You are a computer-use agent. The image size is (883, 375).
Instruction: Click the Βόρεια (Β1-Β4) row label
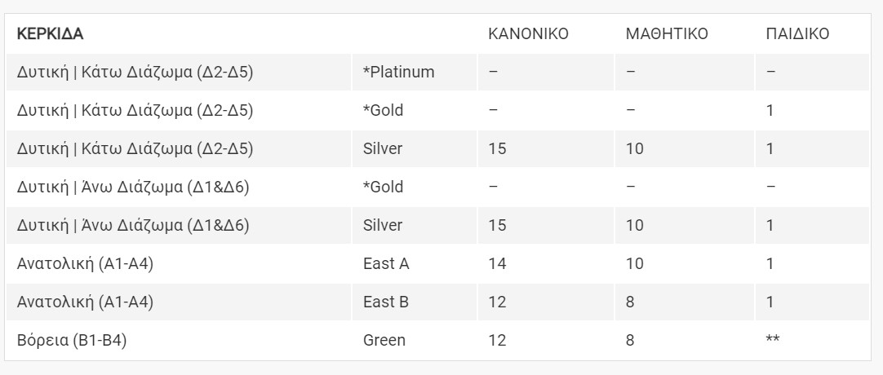tap(72, 340)
